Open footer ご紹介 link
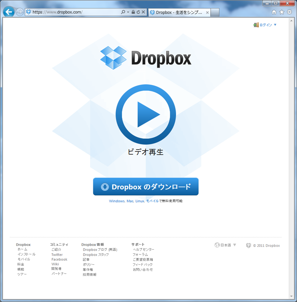Viewport: 297px width, 302px height. [56, 249]
